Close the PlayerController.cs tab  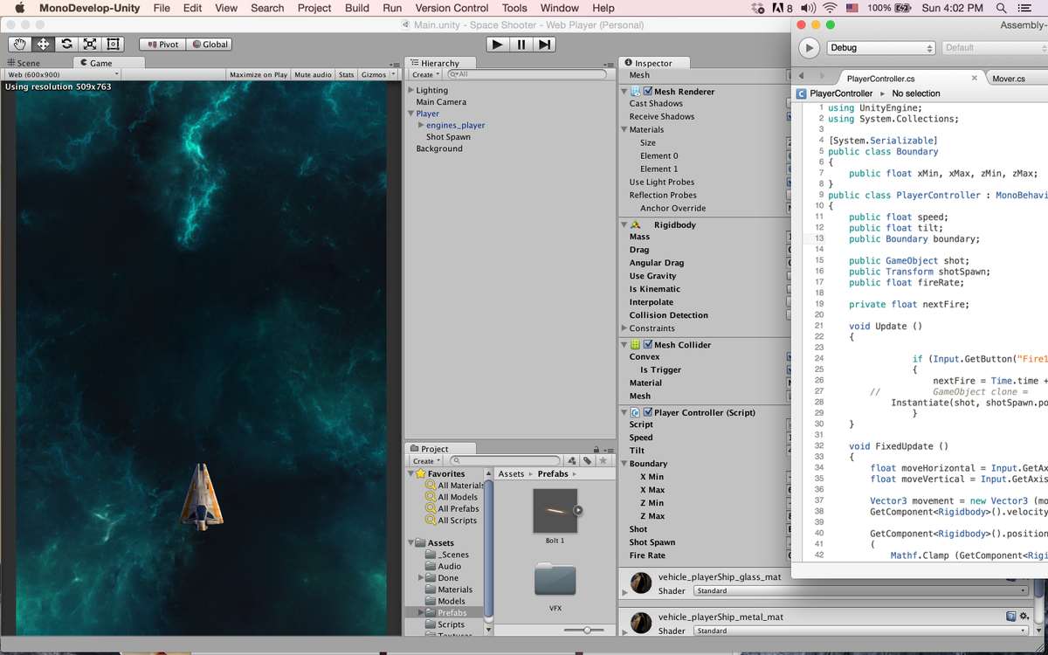point(975,78)
